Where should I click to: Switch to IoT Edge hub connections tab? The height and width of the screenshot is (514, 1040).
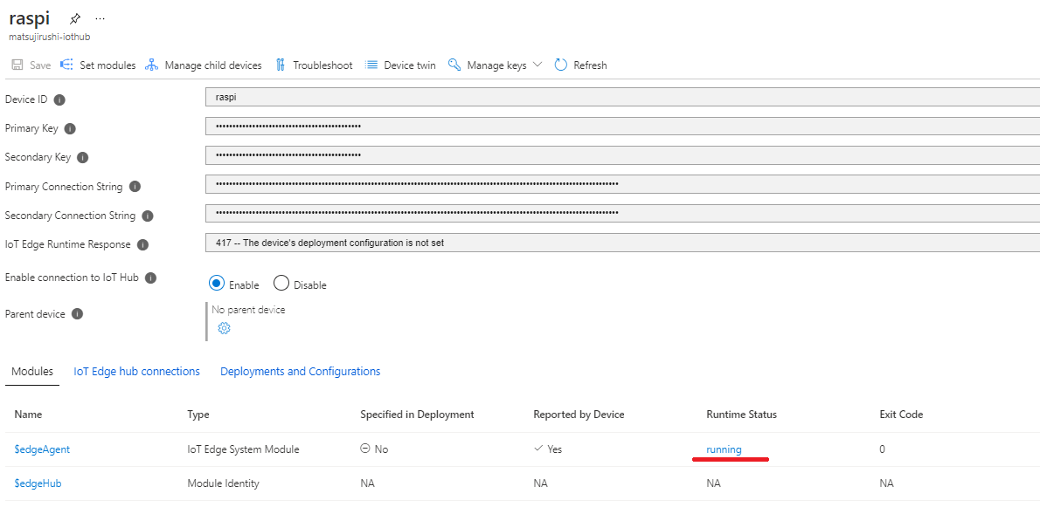136,372
